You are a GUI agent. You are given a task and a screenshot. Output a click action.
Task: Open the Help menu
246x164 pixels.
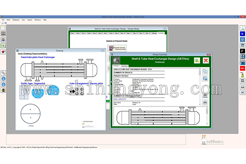[45, 20]
